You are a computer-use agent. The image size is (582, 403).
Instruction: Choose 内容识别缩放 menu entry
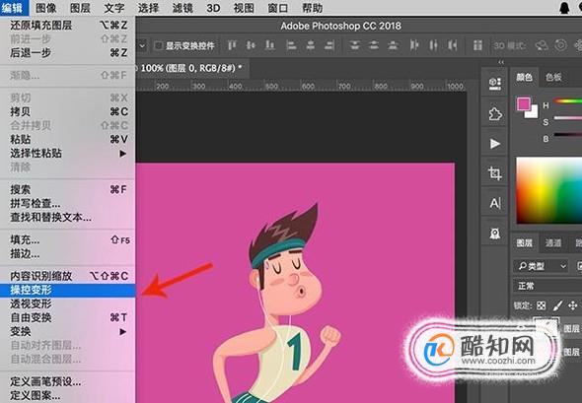click(67, 276)
